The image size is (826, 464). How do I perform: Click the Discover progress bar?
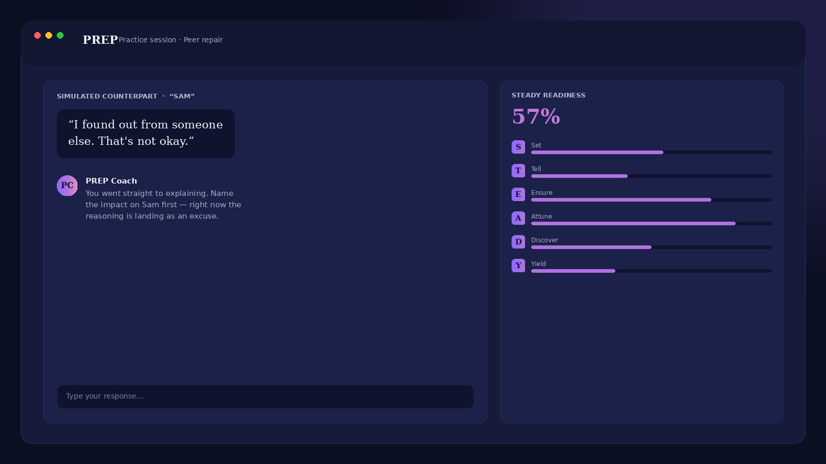(652, 247)
